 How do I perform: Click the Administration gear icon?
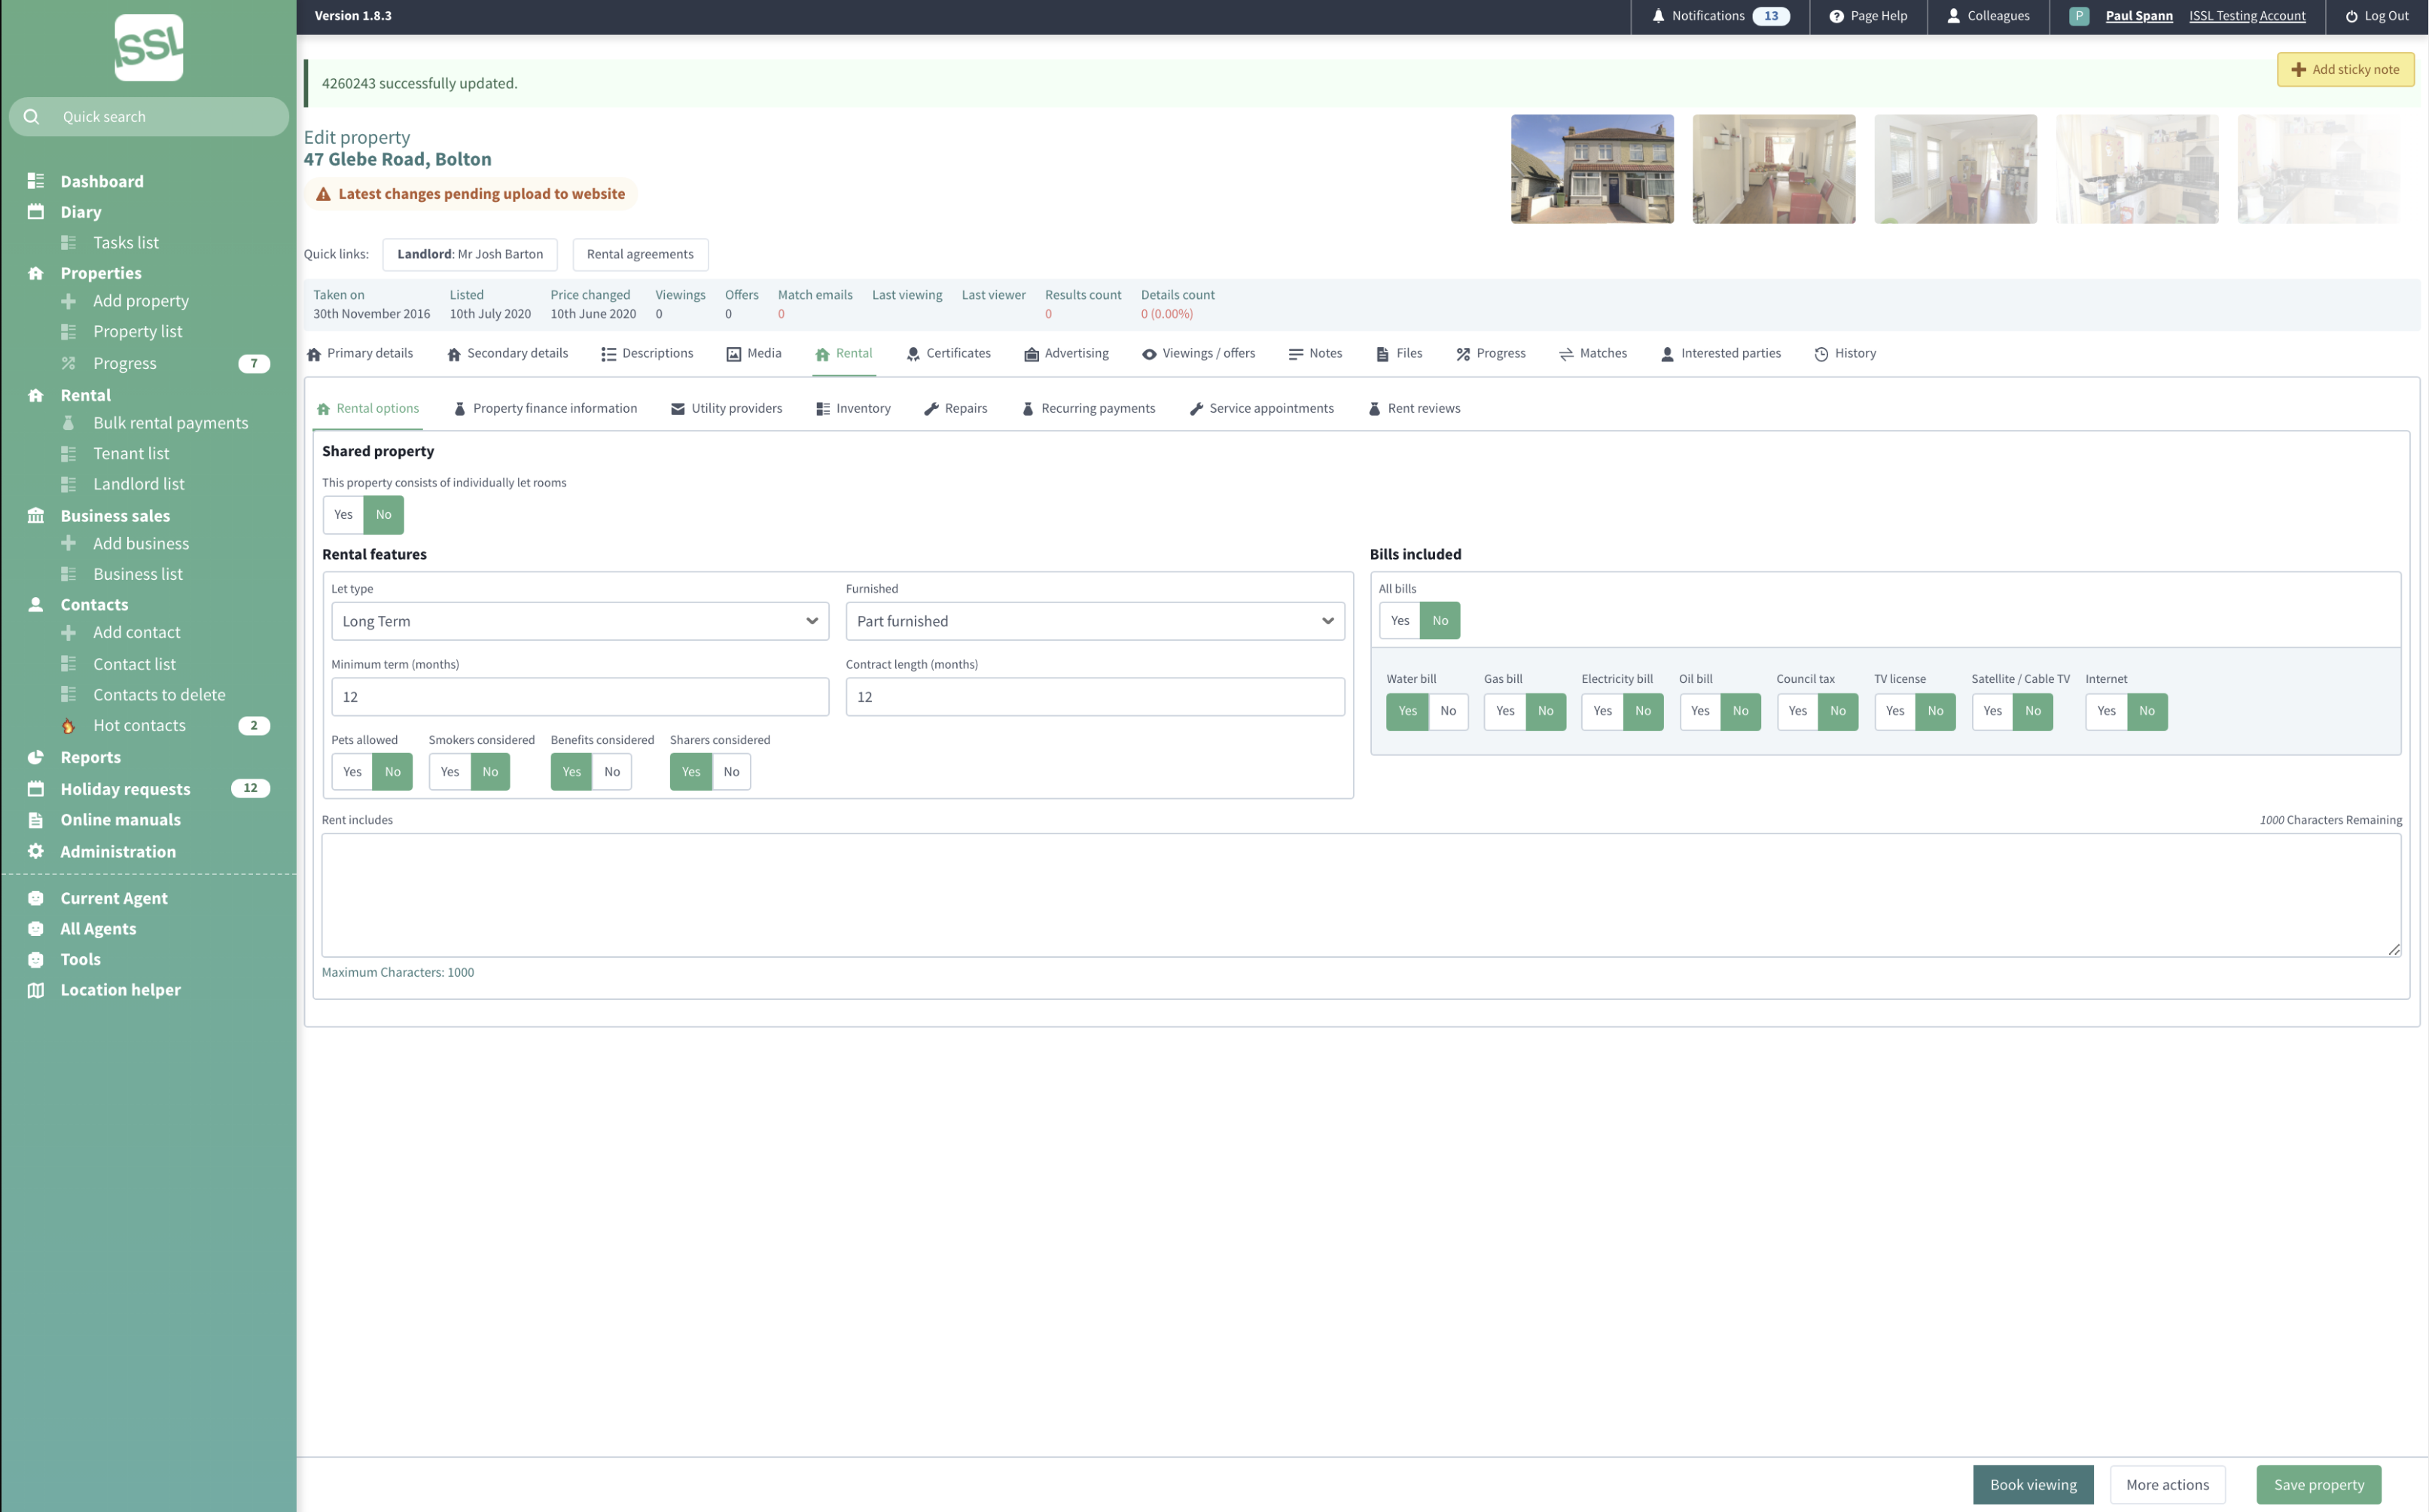(x=36, y=851)
